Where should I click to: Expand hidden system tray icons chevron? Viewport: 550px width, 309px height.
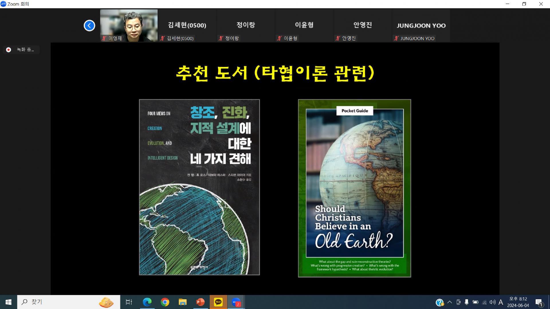pos(449,302)
